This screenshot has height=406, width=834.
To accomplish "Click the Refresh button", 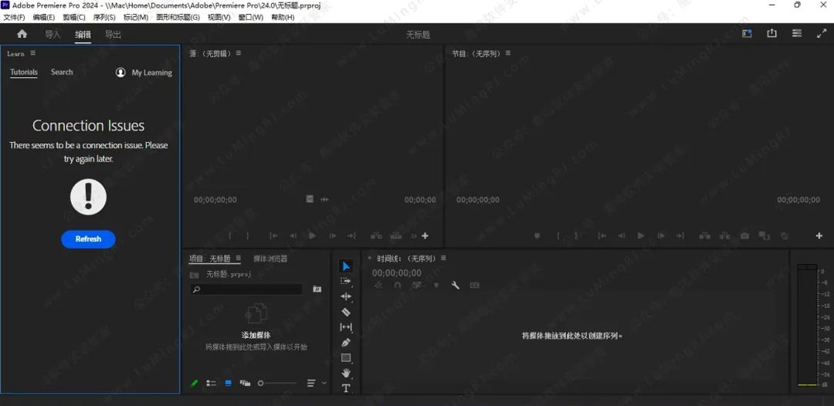I will click(x=88, y=239).
